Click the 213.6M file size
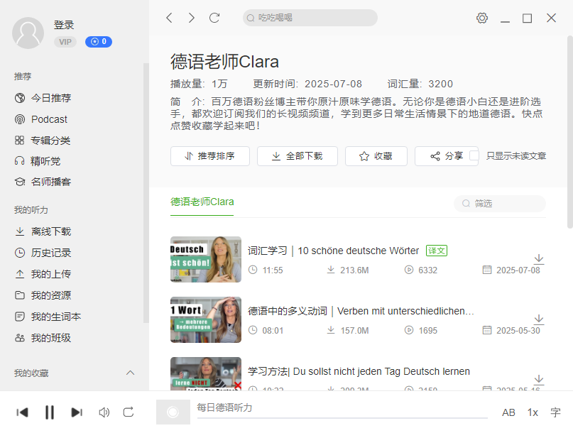Image resolution: width=573 pixels, height=433 pixels. pos(354,270)
